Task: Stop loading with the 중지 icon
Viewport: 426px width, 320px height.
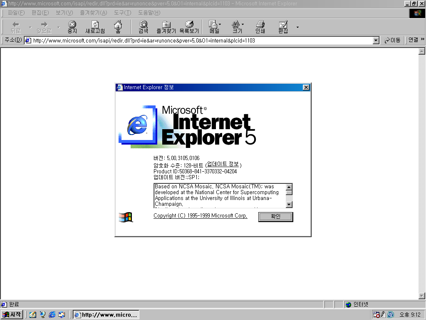Action: point(72,27)
